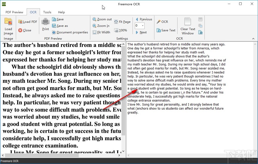258x164 pixels.
Task: Click Clear Text Window
Action: (188, 26)
